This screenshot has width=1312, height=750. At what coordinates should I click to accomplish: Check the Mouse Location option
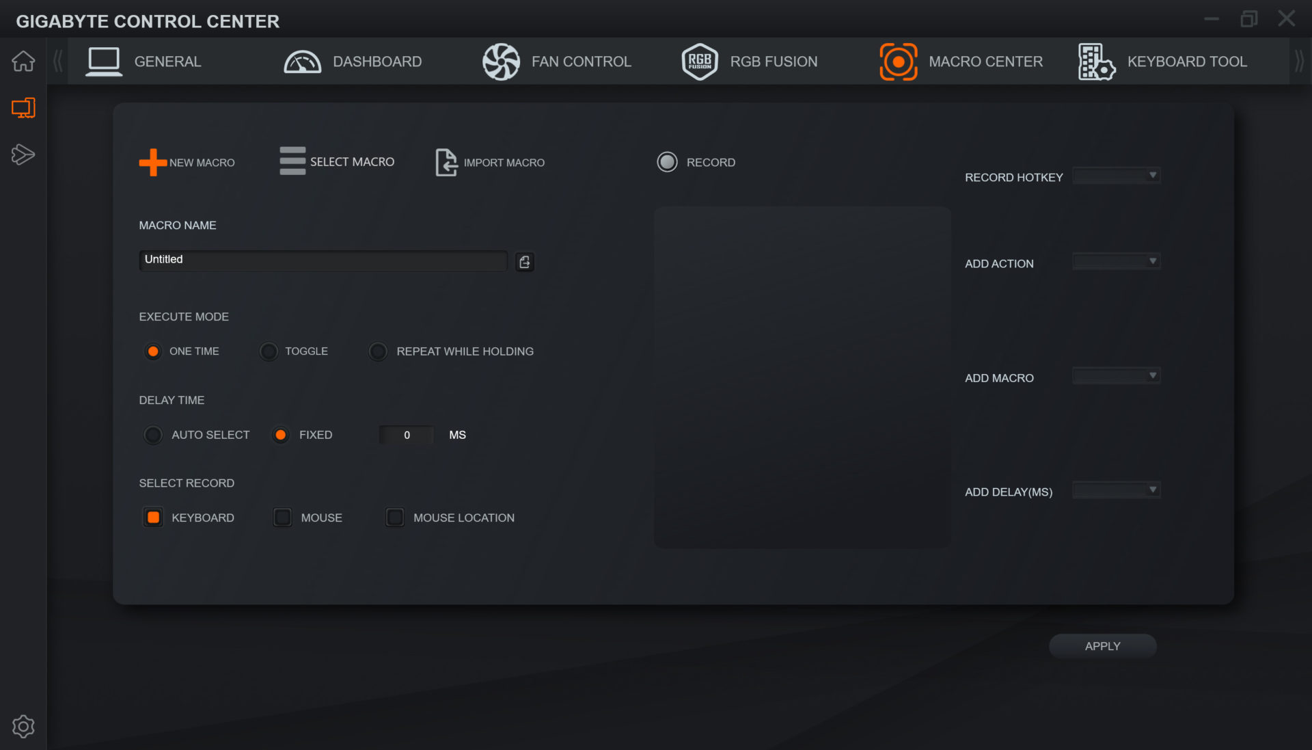[x=394, y=518]
